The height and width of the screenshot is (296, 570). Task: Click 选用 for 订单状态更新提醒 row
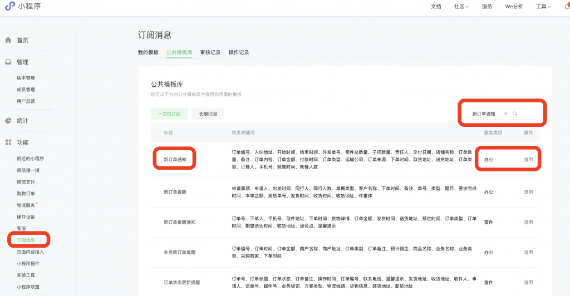point(528,283)
